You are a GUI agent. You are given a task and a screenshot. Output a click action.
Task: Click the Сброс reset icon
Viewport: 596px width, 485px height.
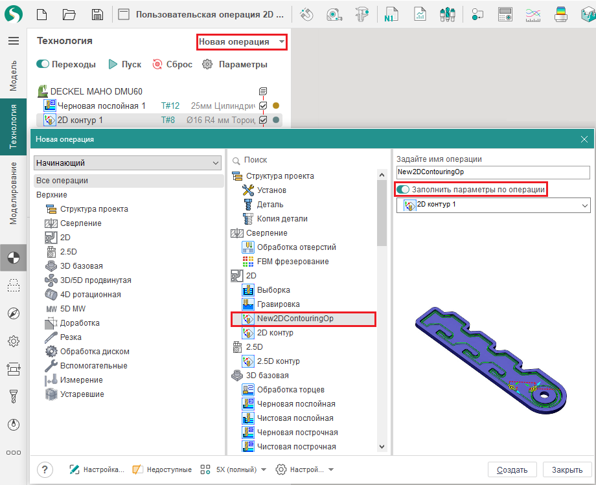click(157, 65)
